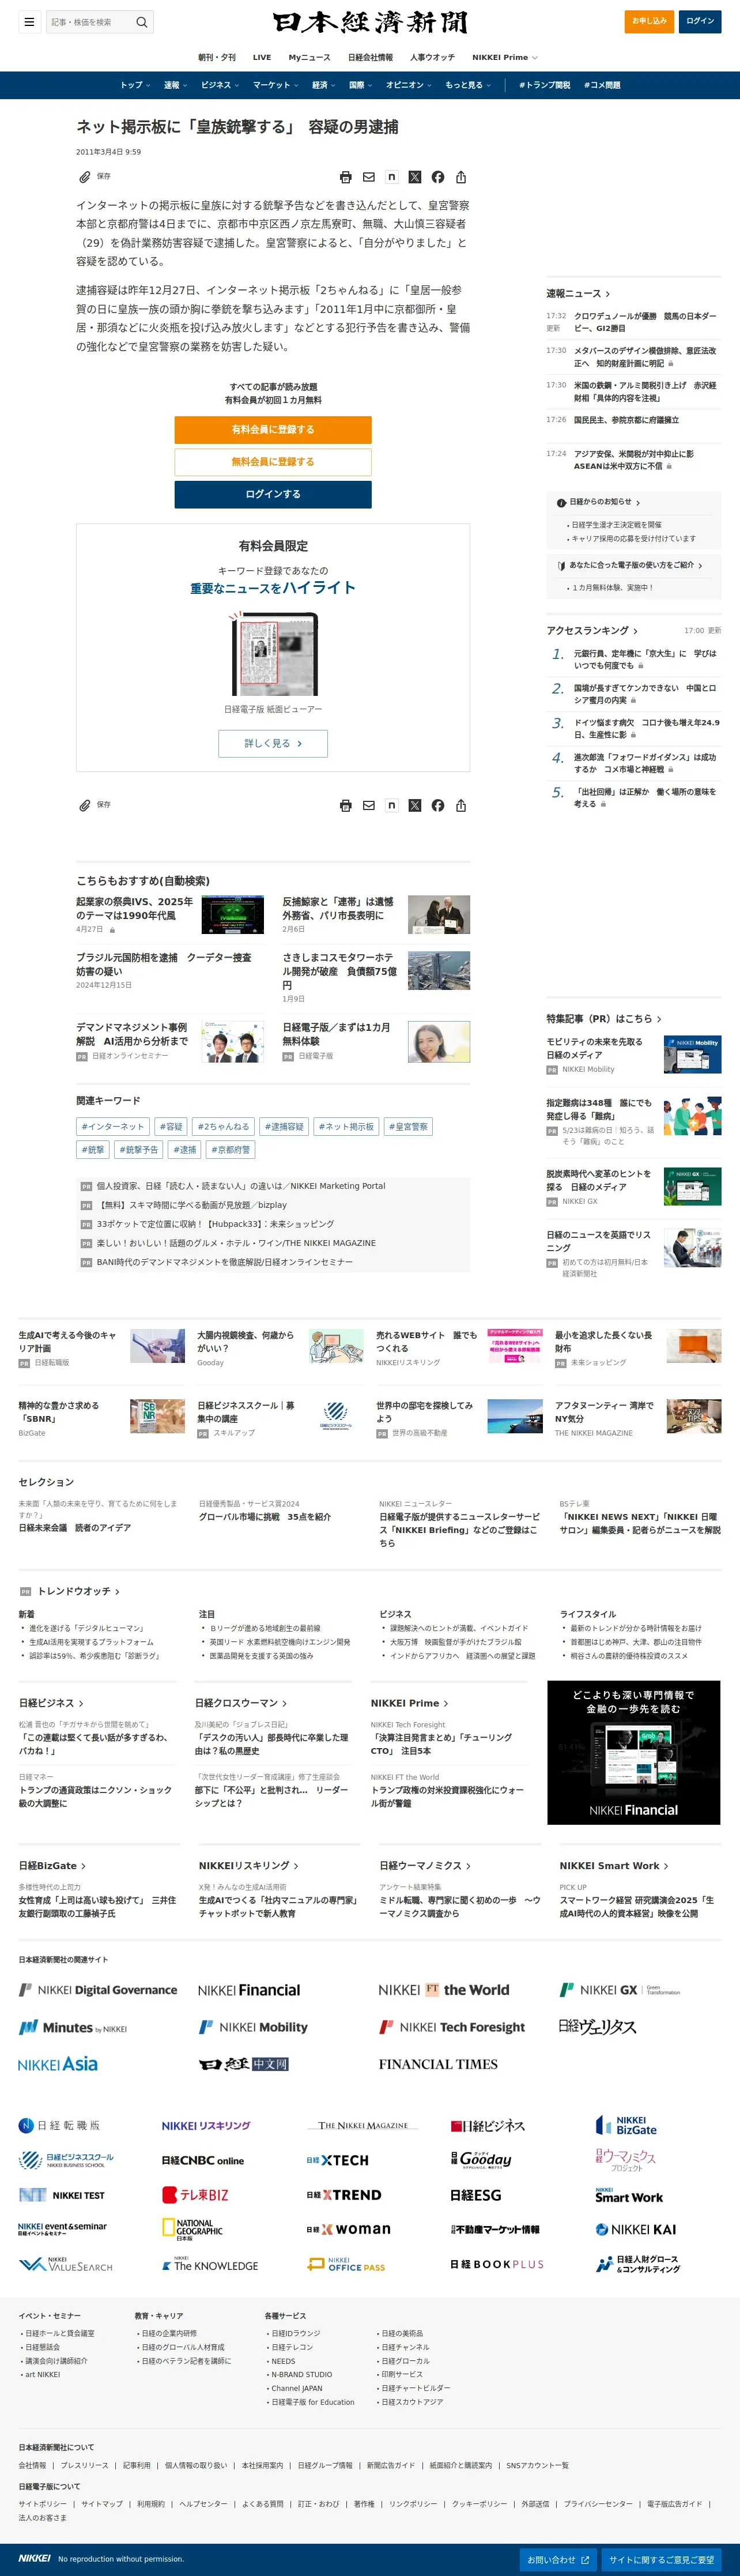The height and width of the screenshot is (2576, 740).
Task: Click the top print icon
Action: click(x=345, y=177)
